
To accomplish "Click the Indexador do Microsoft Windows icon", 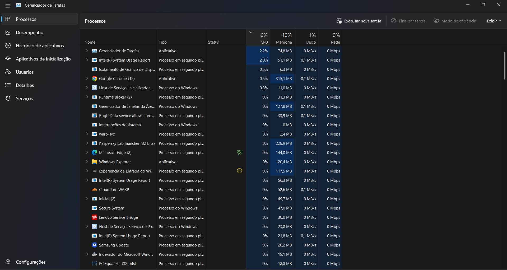I will [x=94, y=254].
